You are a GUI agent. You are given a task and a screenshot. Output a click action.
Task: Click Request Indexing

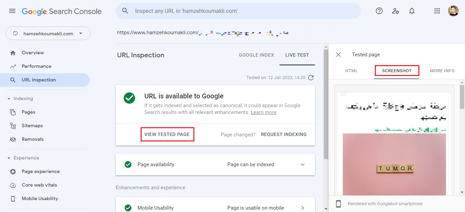click(284, 134)
